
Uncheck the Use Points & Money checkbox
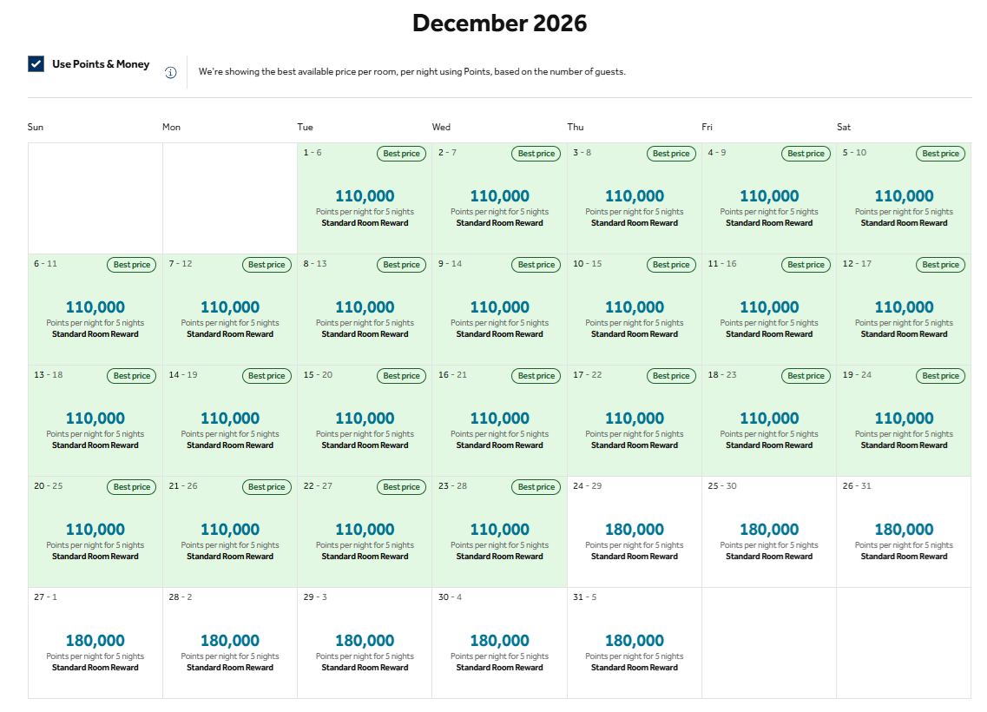coord(36,63)
